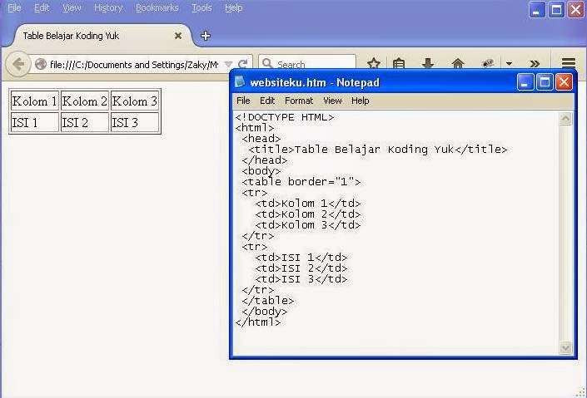The width and height of the screenshot is (587, 398).
Task: Click the <td>ISI 3</td> code line
Action: 301,279
